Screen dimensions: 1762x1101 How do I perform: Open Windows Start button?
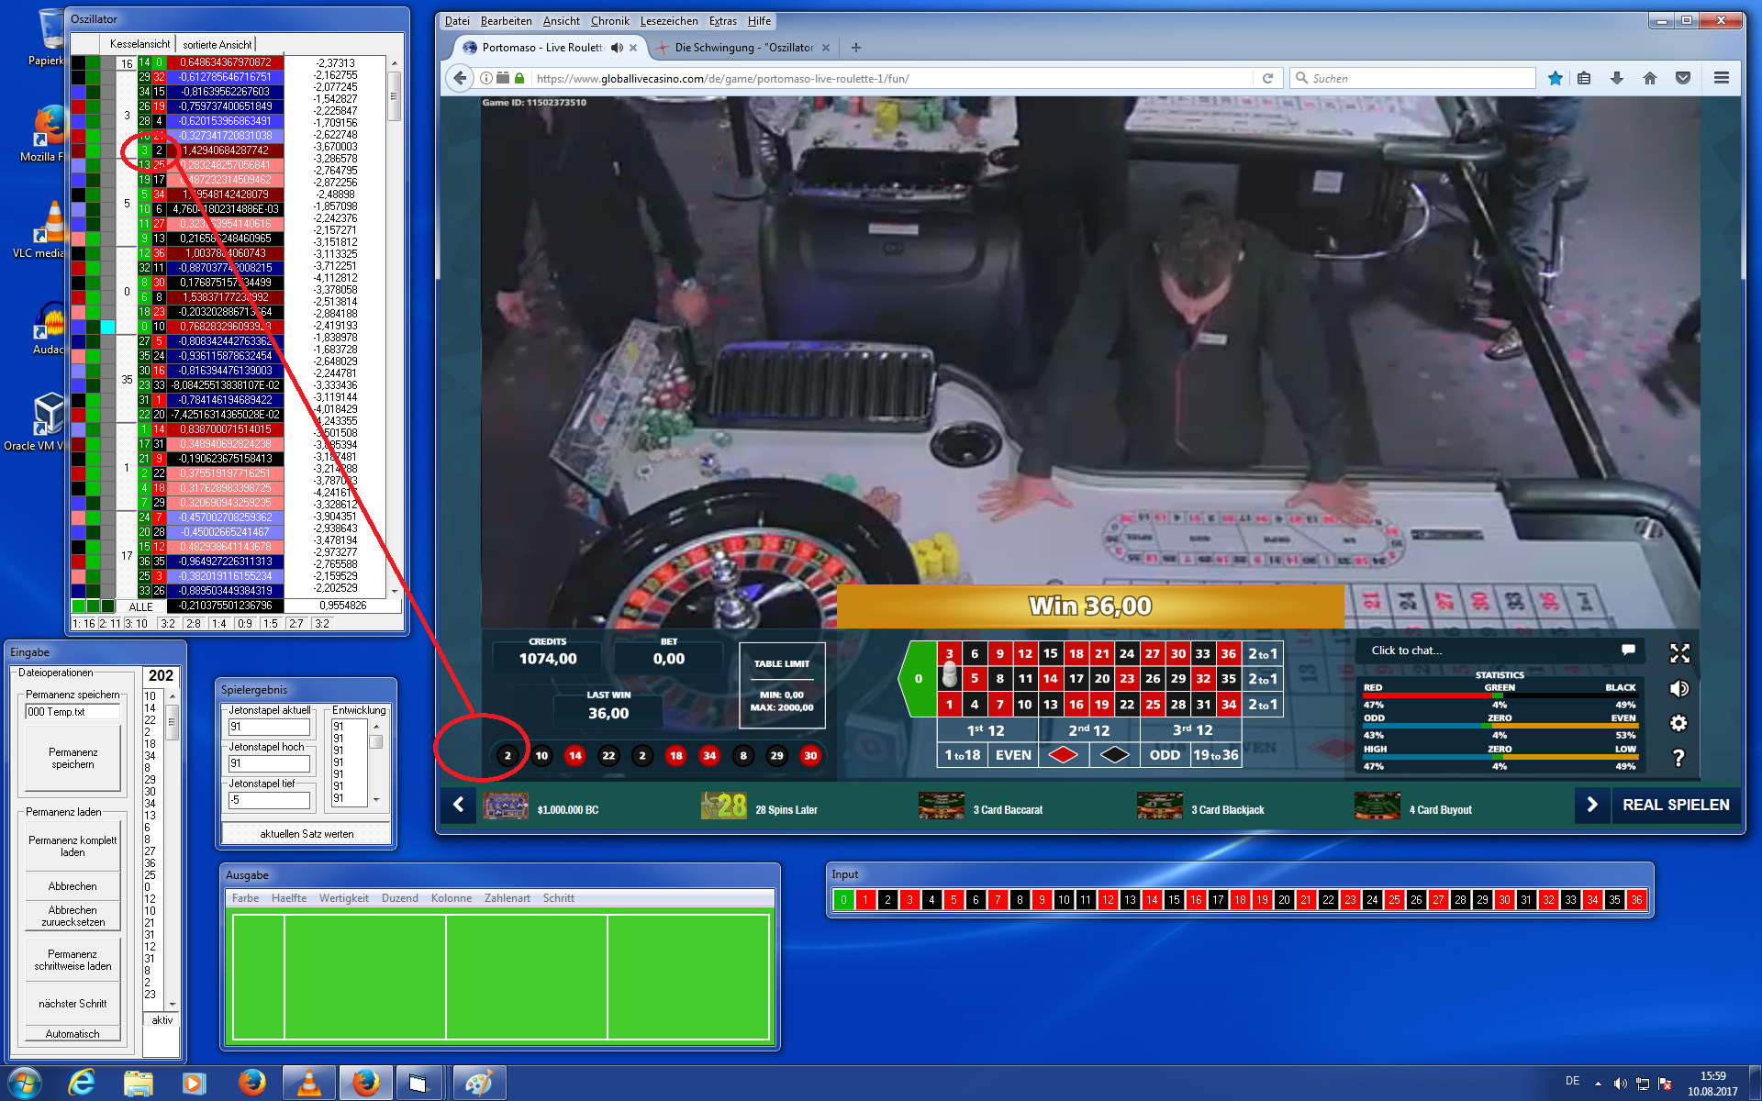point(24,1084)
